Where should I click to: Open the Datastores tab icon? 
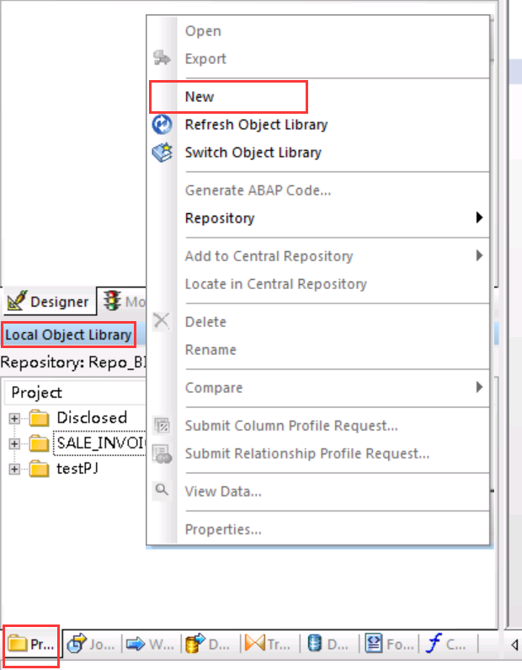pyautogui.click(x=313, y=645)
